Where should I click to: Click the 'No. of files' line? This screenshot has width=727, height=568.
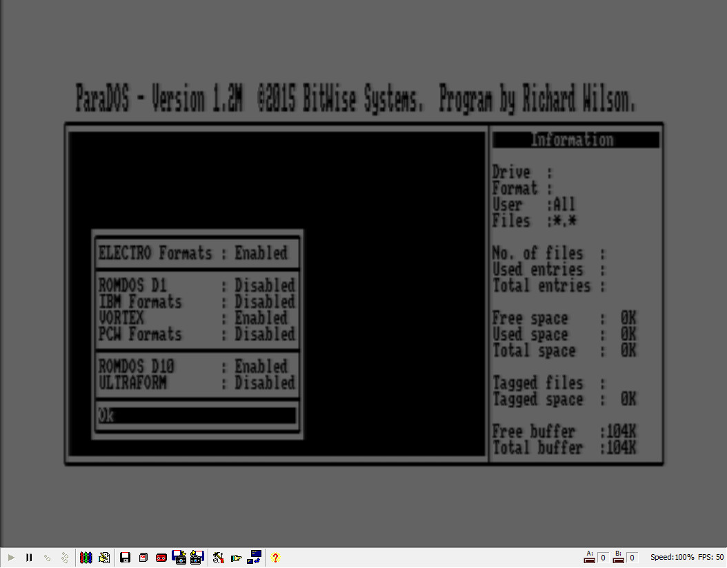tap(549, 253)
